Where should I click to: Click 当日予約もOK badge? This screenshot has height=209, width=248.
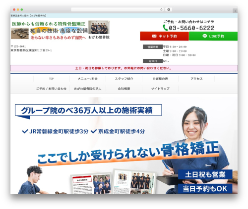point(205,189)
